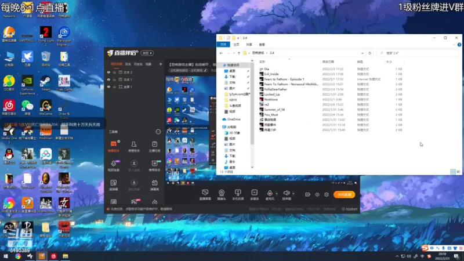Open the danmaku show tool icon
The image size is (464, 261).
(x=154, y=185)
